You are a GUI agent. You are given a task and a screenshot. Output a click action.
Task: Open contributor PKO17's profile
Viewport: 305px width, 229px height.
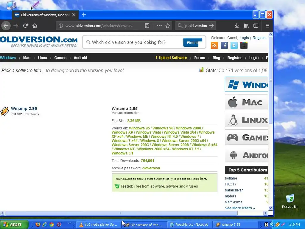[231, 184]
